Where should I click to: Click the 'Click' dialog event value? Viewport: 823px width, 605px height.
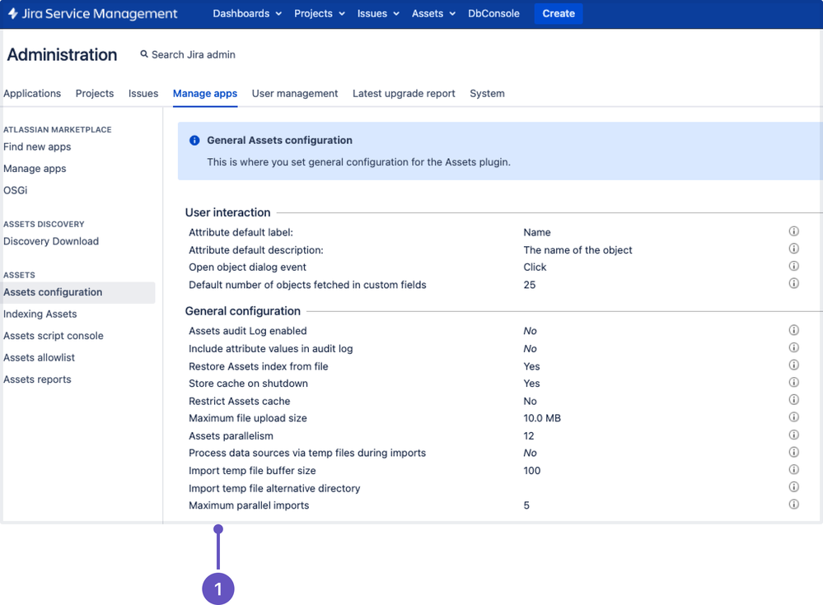535,268
